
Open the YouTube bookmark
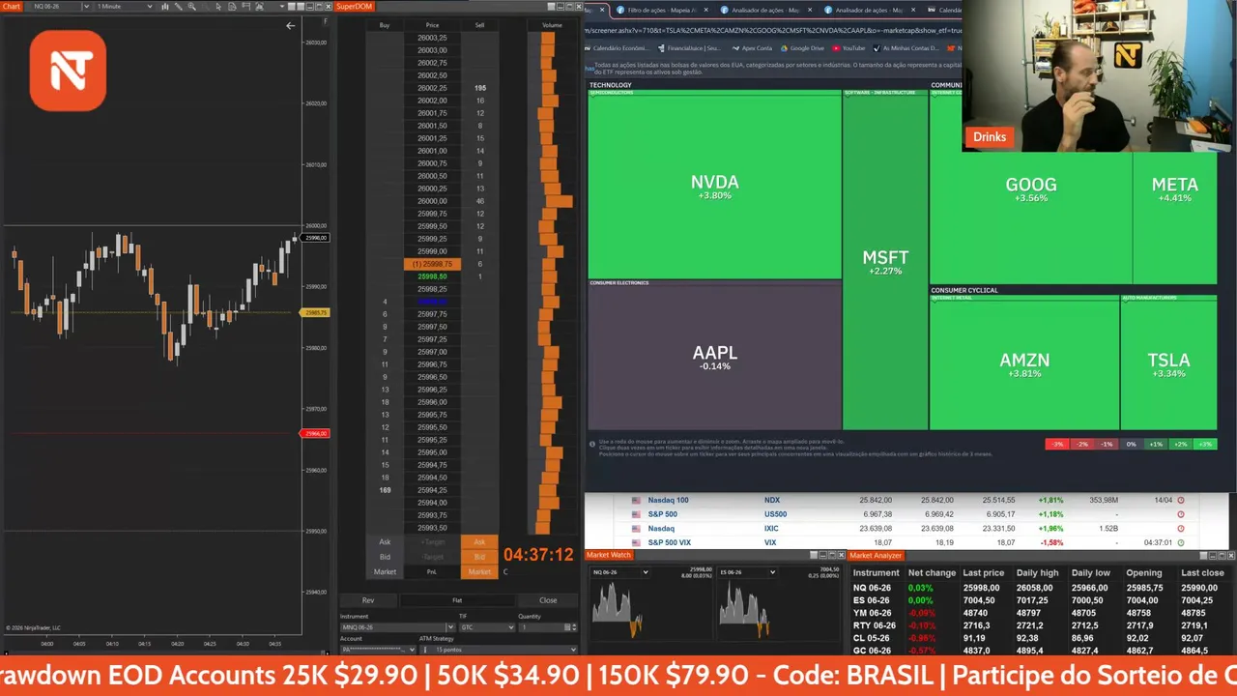click(849, 47)
